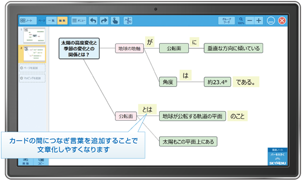This screenshot has width=302, height=180.
Task: Open the グループワーク button
Action: click(226, 21)
